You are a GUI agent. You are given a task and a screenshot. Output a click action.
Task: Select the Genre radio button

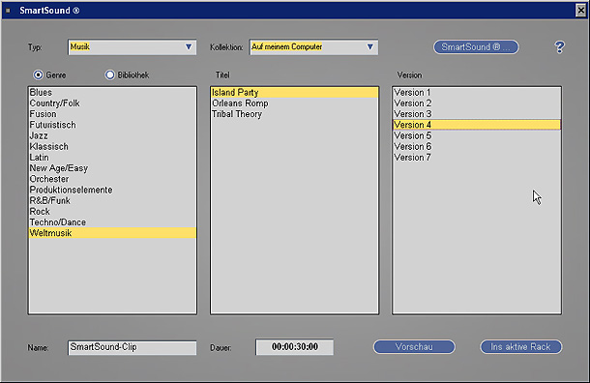pyautogui.click(x=38, y=74)
